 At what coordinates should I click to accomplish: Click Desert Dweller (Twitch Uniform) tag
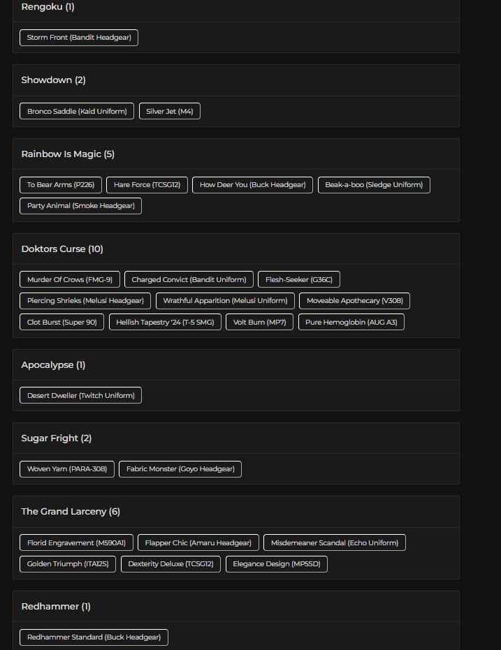(80, 395)
